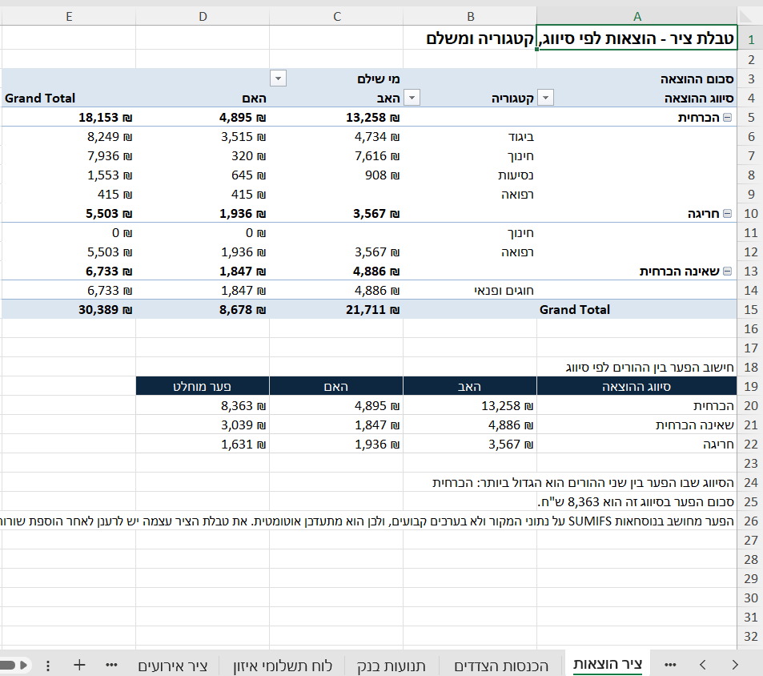The image size is (763, 676).
Task: Click the horizontal scrollbar arrow
Action: 23,665
